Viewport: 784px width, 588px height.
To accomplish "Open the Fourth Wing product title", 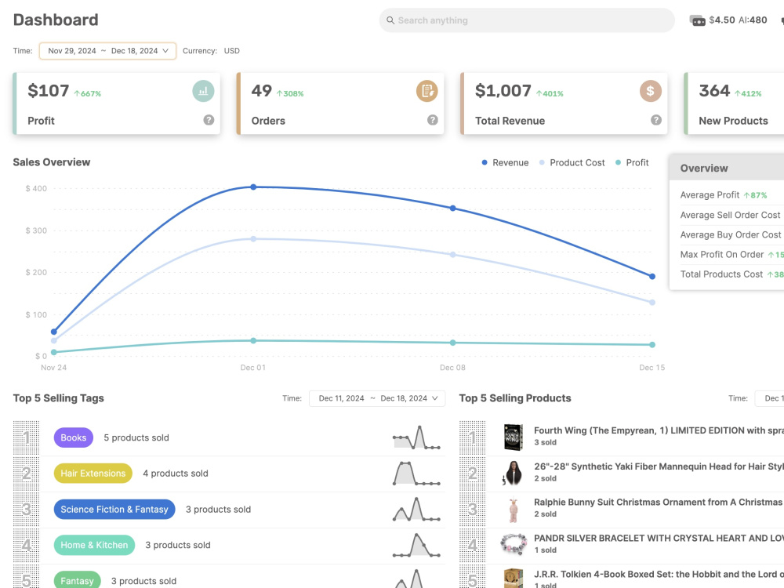I will pyautogui.click(x=659, y=430).
